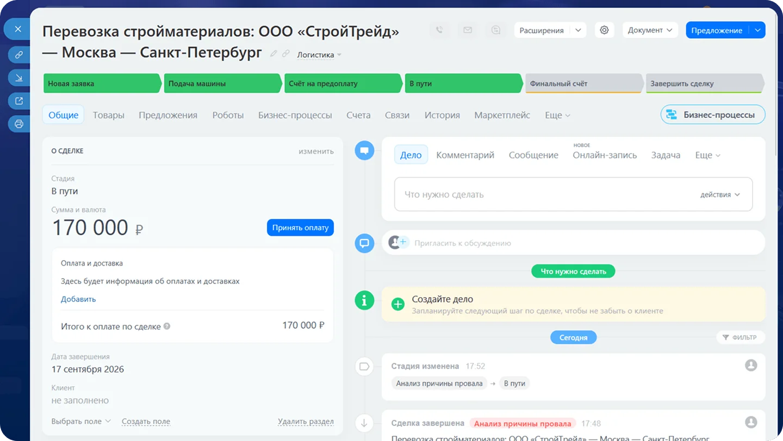
Task: Click Добавить link in payment block
Action: point(78,299)
